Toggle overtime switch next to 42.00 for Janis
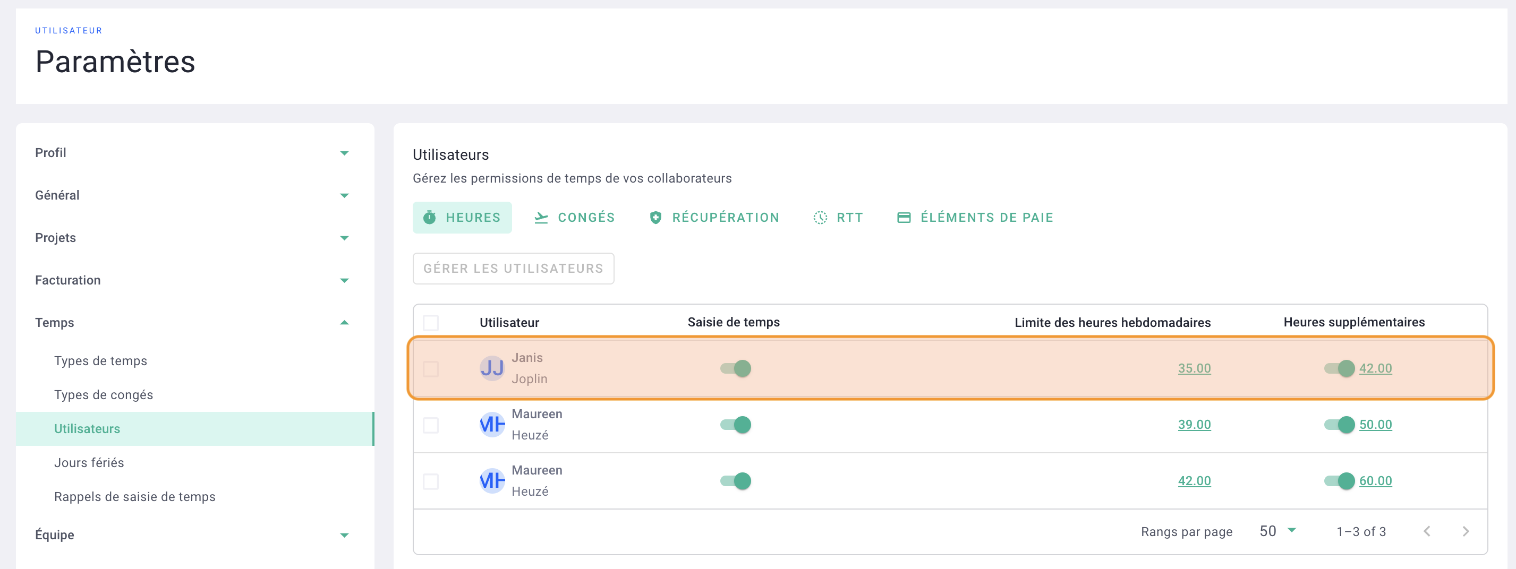The height and width of the screenshot is (569, 1516). click(x=1340, y=368)
